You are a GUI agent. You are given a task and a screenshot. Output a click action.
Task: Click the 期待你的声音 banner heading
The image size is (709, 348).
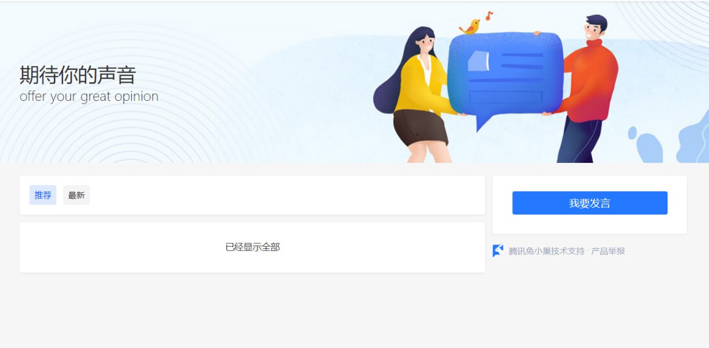pos(78,75)
